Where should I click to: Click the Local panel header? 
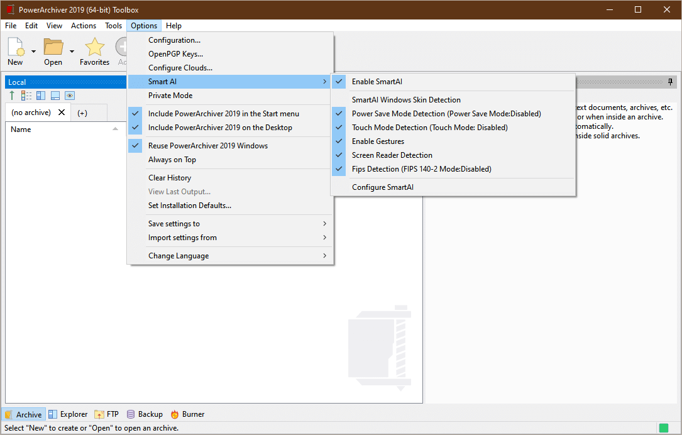65,82
